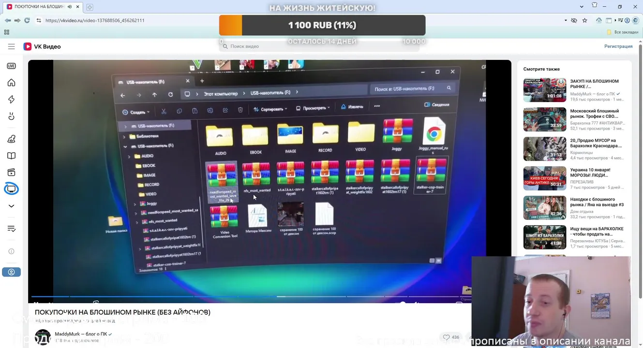Click the EBOOK folder in the video
The image size is (643, 348).
click(x=255, y=140)
